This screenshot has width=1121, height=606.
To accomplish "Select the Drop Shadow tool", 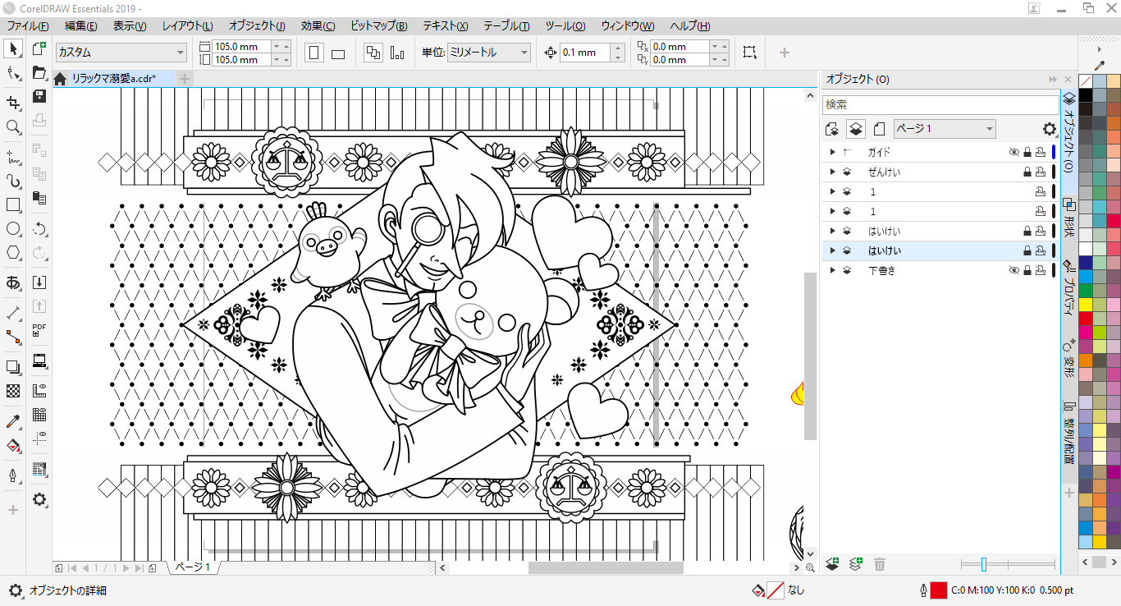I will click(13, 366).
